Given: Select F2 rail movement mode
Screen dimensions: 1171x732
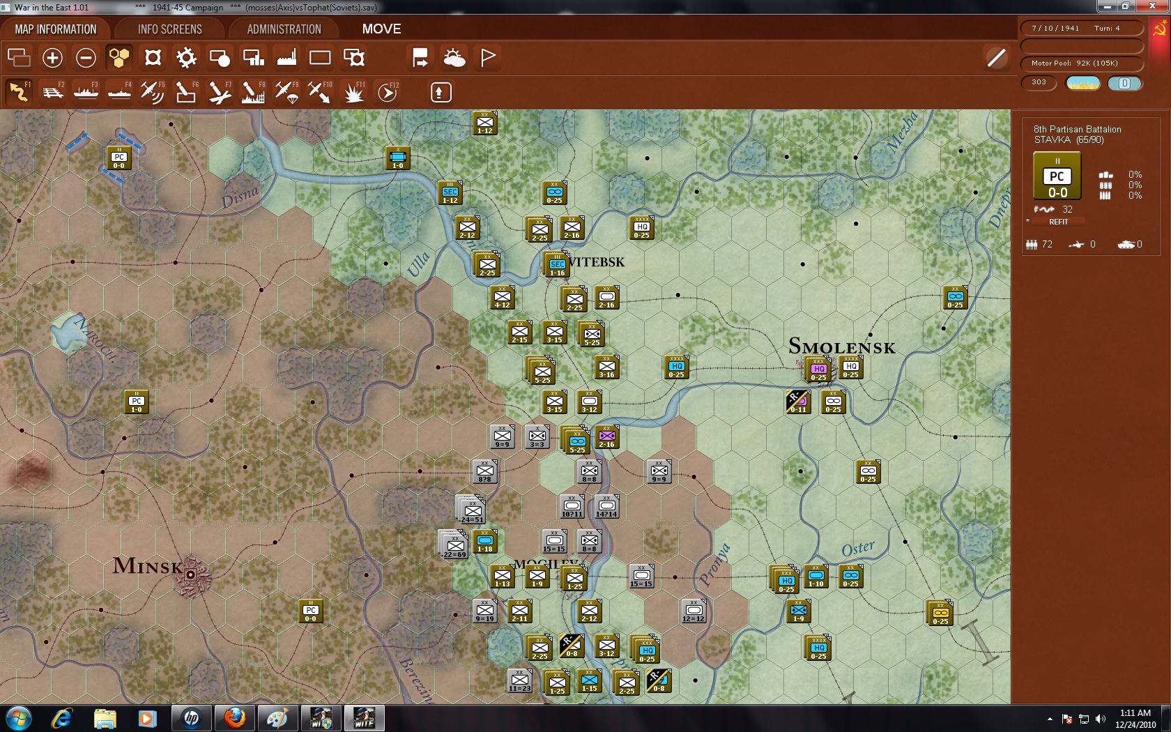Looking at the screenshot, I should point(53,92).
